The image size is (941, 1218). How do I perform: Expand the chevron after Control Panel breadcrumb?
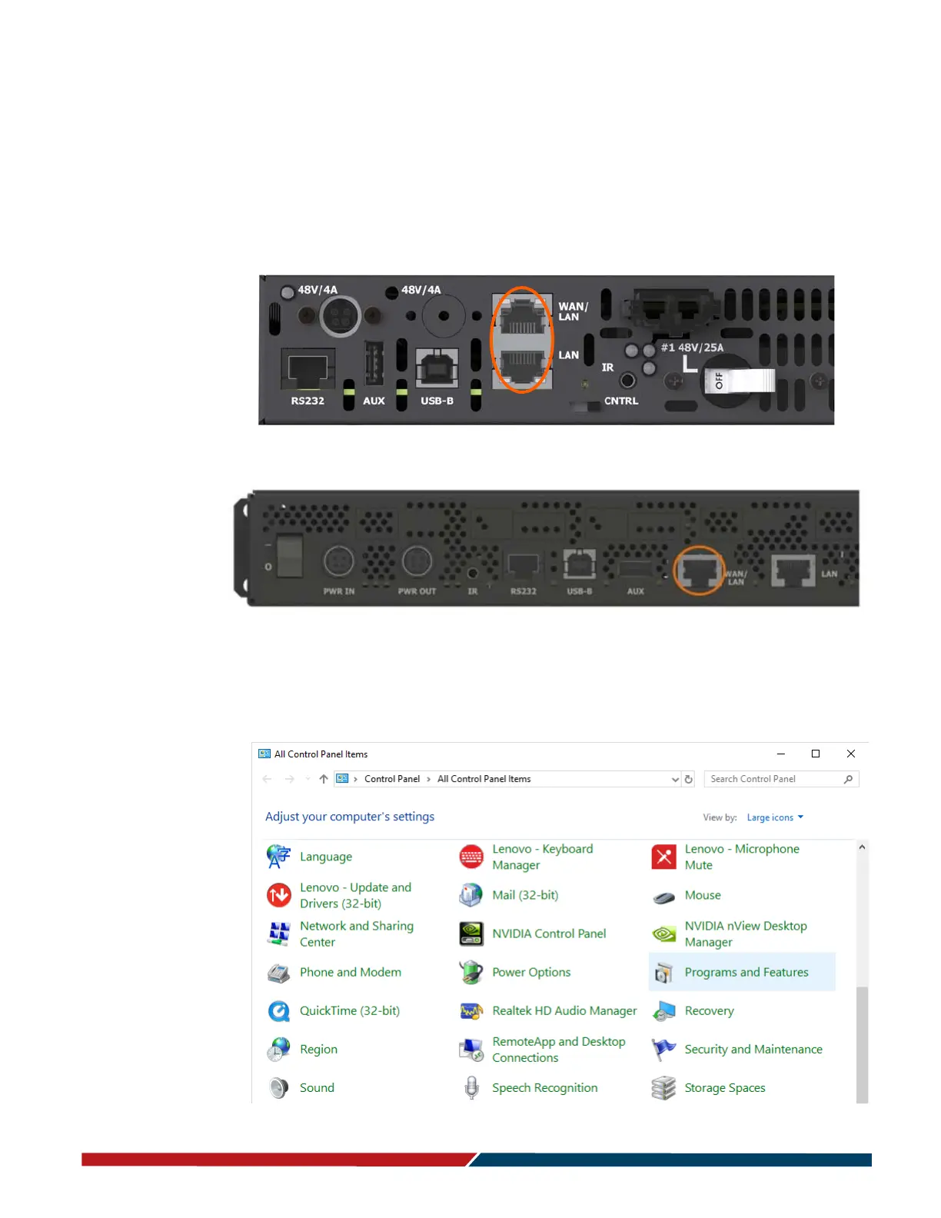[x=429, y=779]
